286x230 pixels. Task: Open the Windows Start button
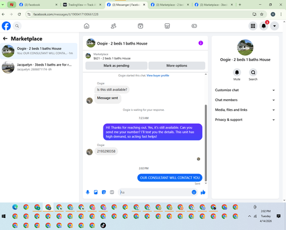3,216
